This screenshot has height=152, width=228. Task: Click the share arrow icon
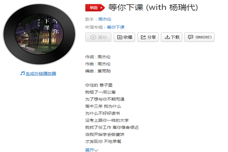point(143,37)
